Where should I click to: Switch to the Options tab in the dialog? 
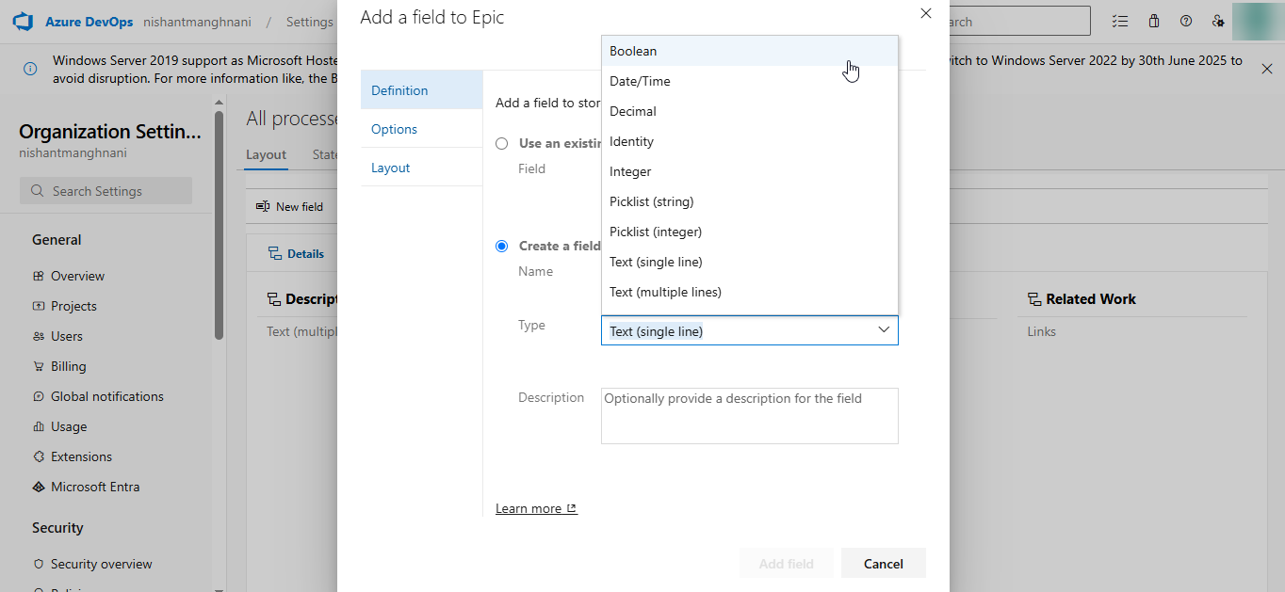point(393,129)
